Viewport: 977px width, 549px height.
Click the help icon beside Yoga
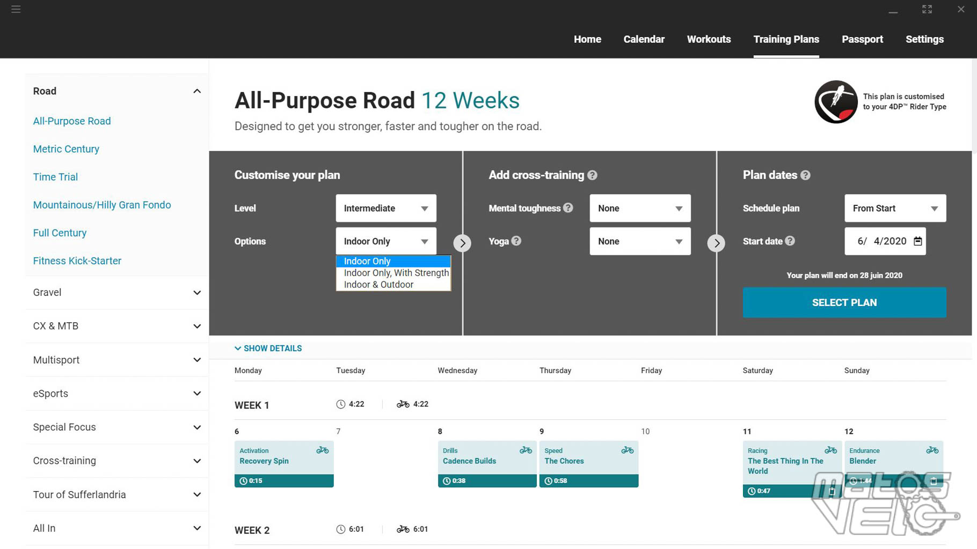click(x=516, y=241)
